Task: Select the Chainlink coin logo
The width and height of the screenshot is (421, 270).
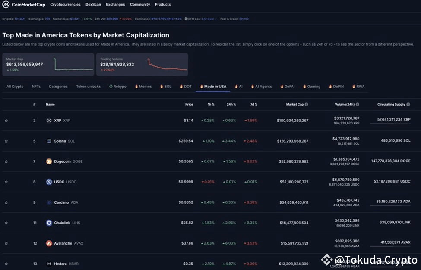Action: pyautogui.click(x=48, y=223)
